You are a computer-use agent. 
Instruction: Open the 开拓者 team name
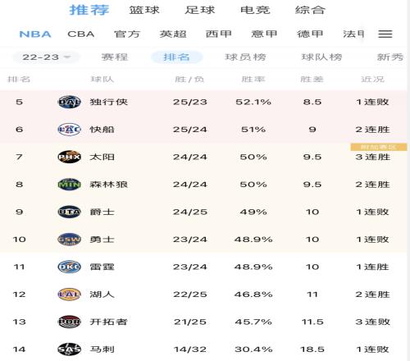109,322
